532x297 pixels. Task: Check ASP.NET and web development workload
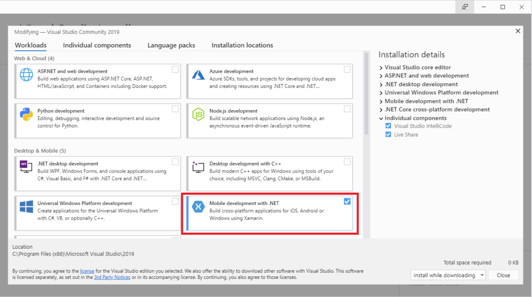tap(175, 69)
